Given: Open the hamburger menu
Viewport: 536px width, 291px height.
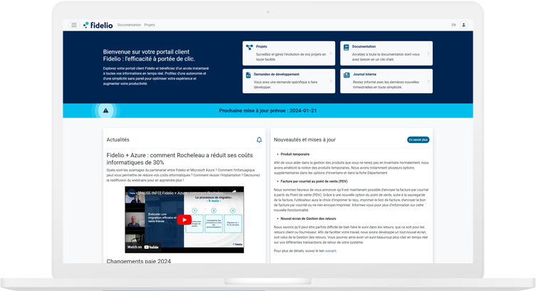Looking at the screenshot, I should coord(74,25).
